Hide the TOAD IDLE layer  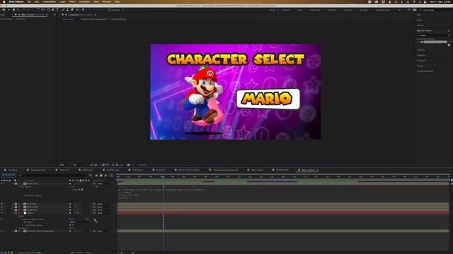(x=1, y=210)
